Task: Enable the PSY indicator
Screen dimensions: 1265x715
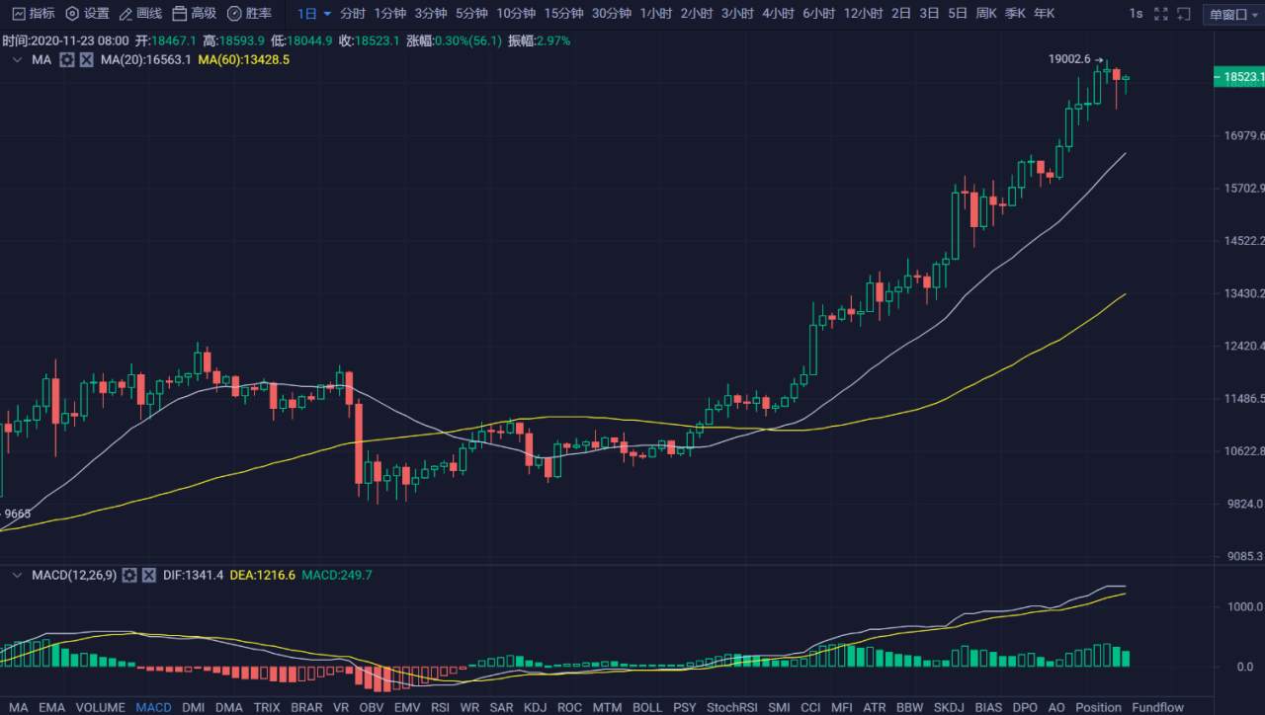Action: (x=685, y=707)
